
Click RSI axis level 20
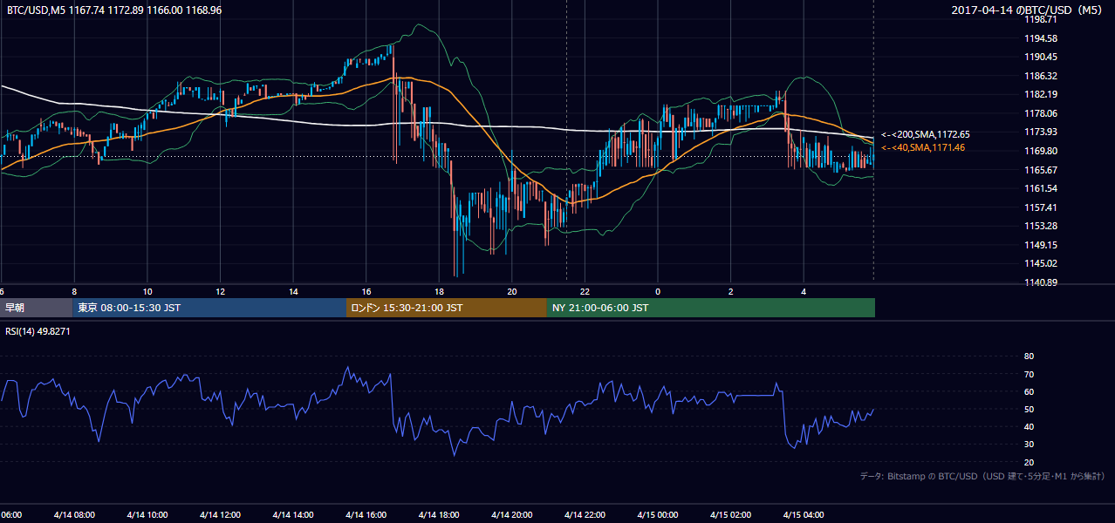[x=1029, y=462]
